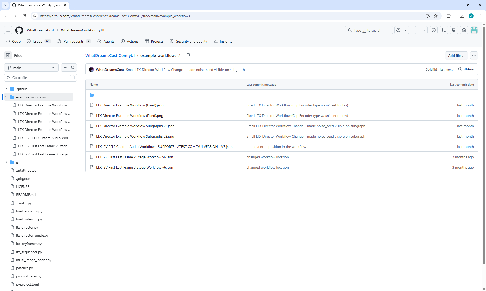
Task: Collapse the example_workflows folder in the tree
Action: pyautogui.click(x=6, y=97)
